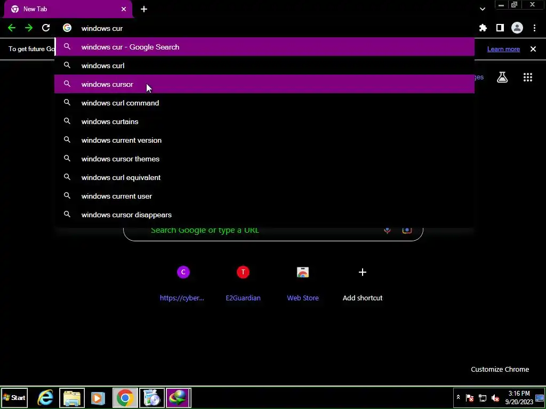Open the network status tray icon
Image resolution: width=546 pixels, height=409 pixels.
point(482,398)
